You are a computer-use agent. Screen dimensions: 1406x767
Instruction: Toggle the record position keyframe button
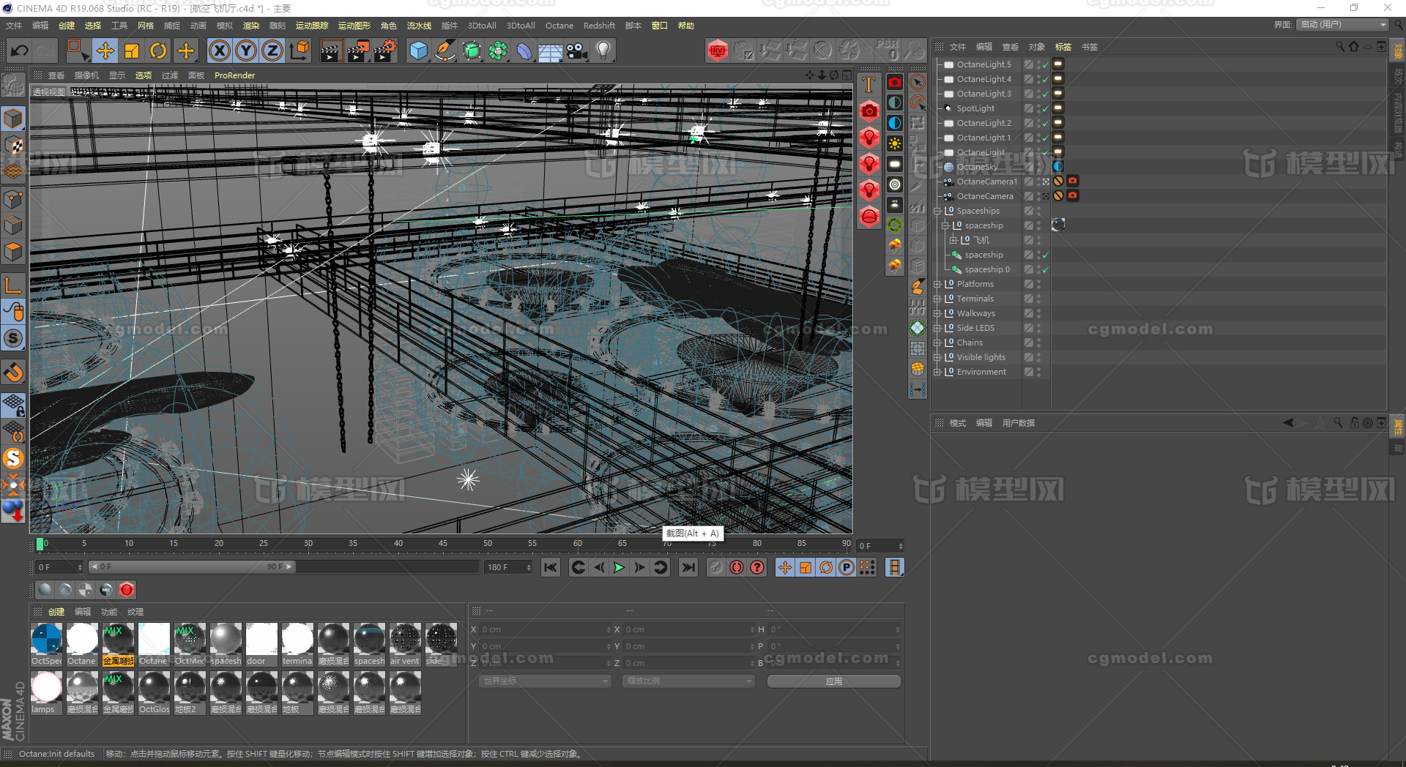785,567
